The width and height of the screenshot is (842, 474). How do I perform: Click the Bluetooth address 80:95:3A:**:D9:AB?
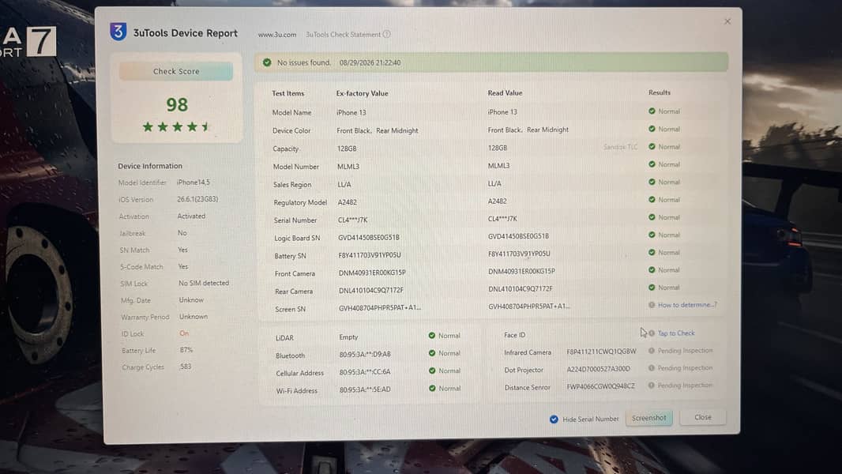click(365, 354)
